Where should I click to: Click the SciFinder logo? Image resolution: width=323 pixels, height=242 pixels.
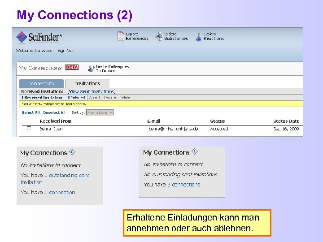click(x=39, y=37)
